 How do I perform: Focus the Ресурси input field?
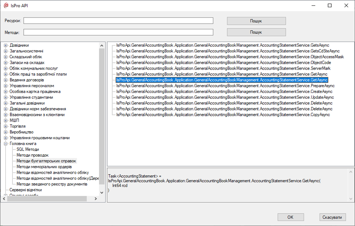(x=118, y=21)
